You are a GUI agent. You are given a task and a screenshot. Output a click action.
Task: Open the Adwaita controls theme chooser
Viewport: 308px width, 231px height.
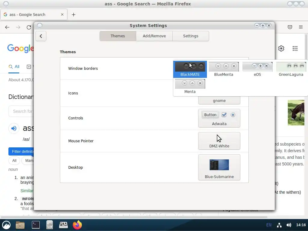point(219,118)
